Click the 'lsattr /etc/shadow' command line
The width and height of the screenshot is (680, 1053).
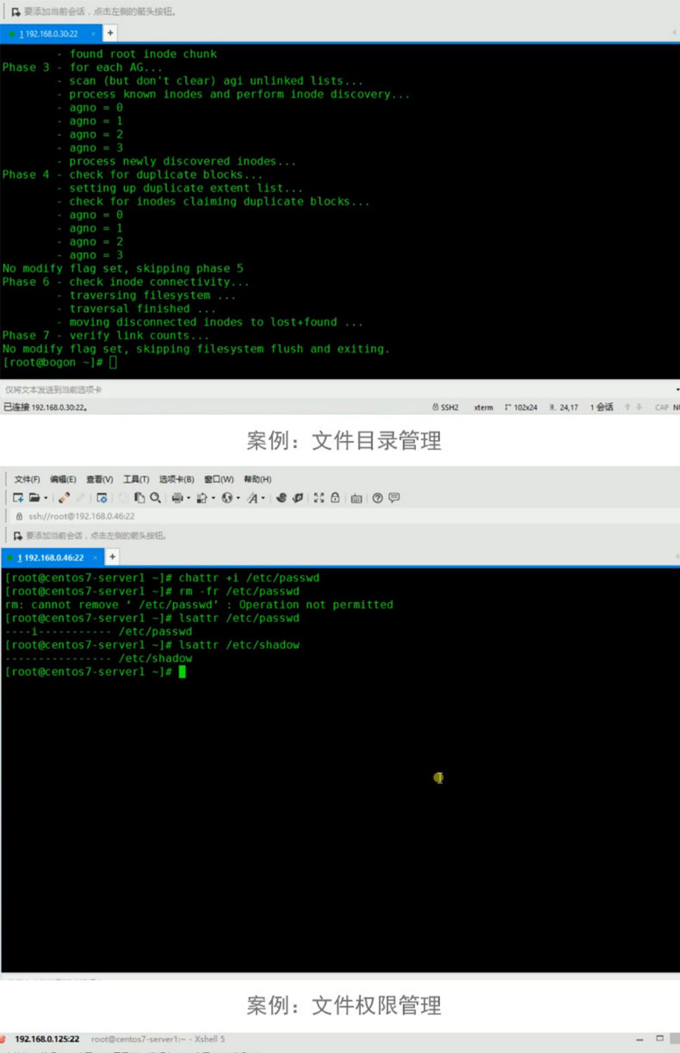point(152,645)
